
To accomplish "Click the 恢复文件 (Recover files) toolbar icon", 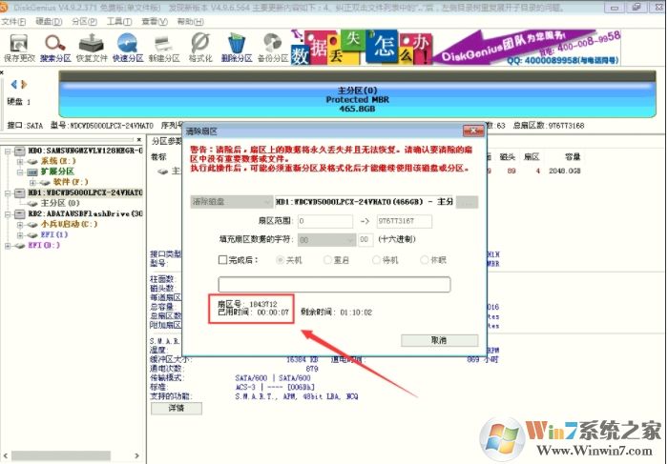I will [x=92, y=48].
